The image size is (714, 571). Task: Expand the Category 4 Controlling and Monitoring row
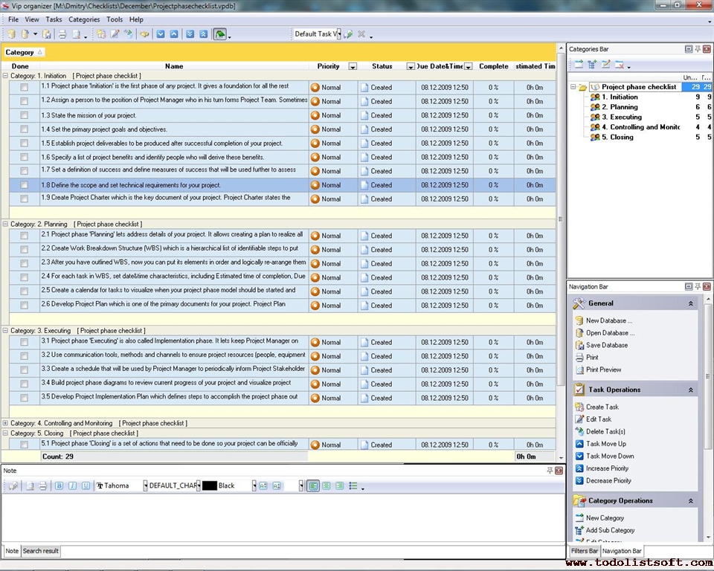coord(6,423)
